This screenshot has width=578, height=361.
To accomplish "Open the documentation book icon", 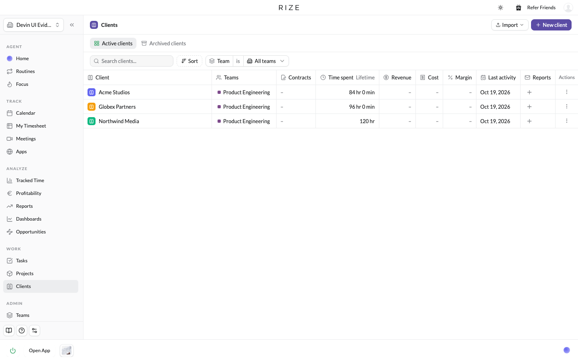I will click(9, 331).
